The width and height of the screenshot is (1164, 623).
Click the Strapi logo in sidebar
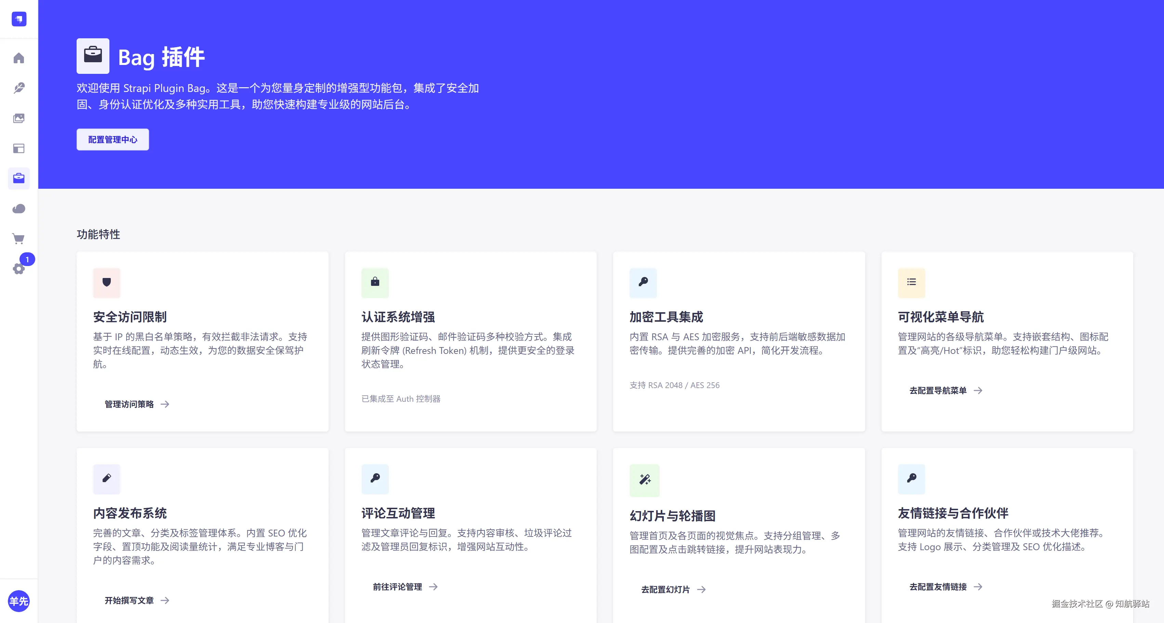pos(18,19)
